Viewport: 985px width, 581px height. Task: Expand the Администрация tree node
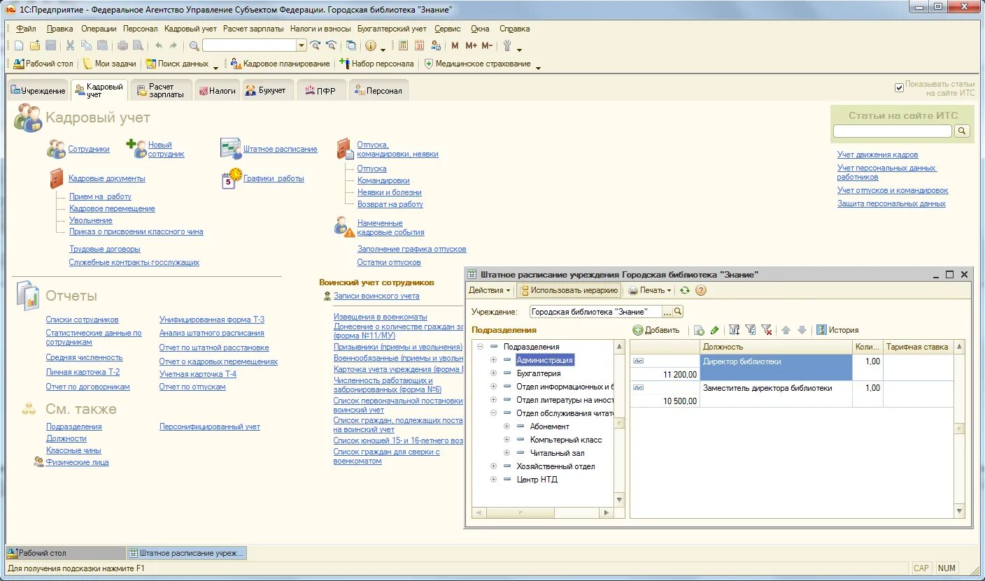tap(493, 360)
